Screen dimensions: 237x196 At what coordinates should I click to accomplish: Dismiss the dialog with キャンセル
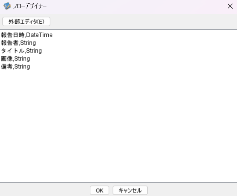tap(130, 190)
